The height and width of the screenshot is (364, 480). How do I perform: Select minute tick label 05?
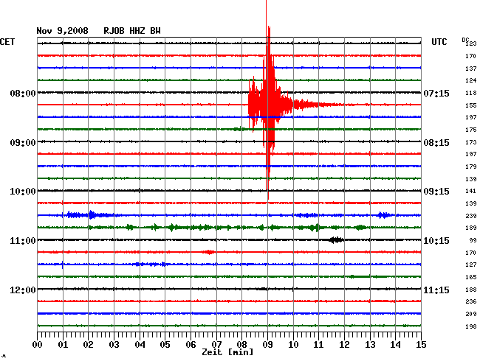click(165, 344)
